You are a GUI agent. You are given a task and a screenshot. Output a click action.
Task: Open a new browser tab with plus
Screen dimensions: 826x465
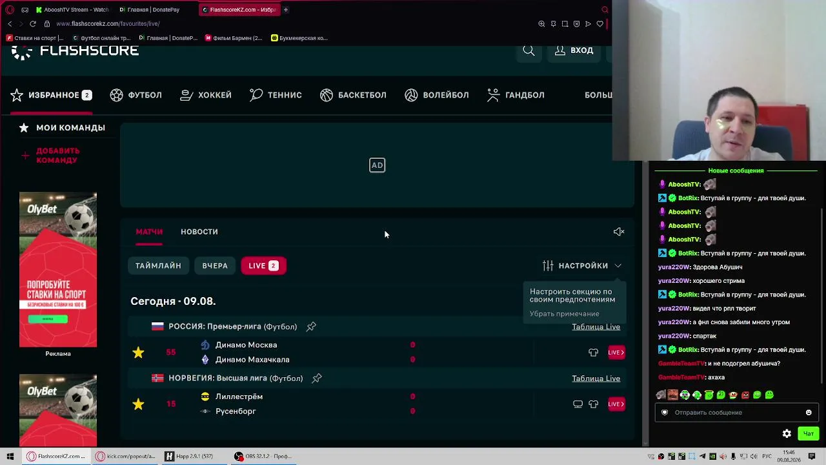point(285,10)
